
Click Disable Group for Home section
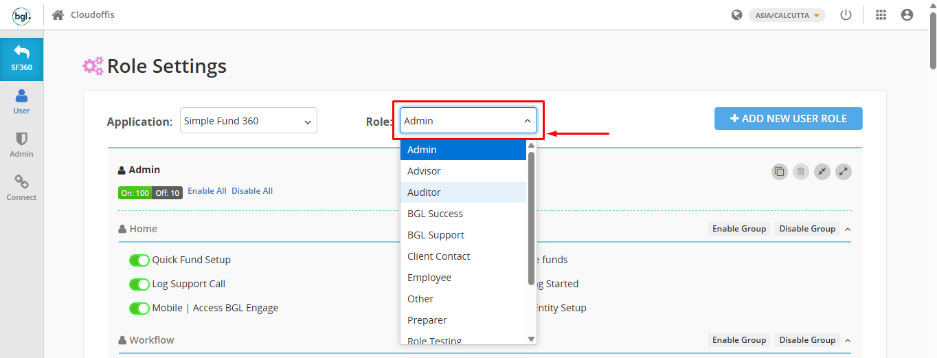807,229
